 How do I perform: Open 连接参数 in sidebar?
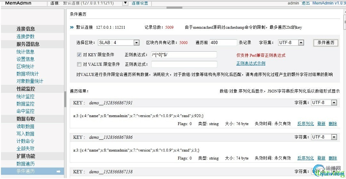click(25, 36)
